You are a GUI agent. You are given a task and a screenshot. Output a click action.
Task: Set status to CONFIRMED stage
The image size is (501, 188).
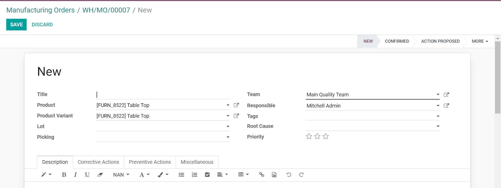coord(397,41)
